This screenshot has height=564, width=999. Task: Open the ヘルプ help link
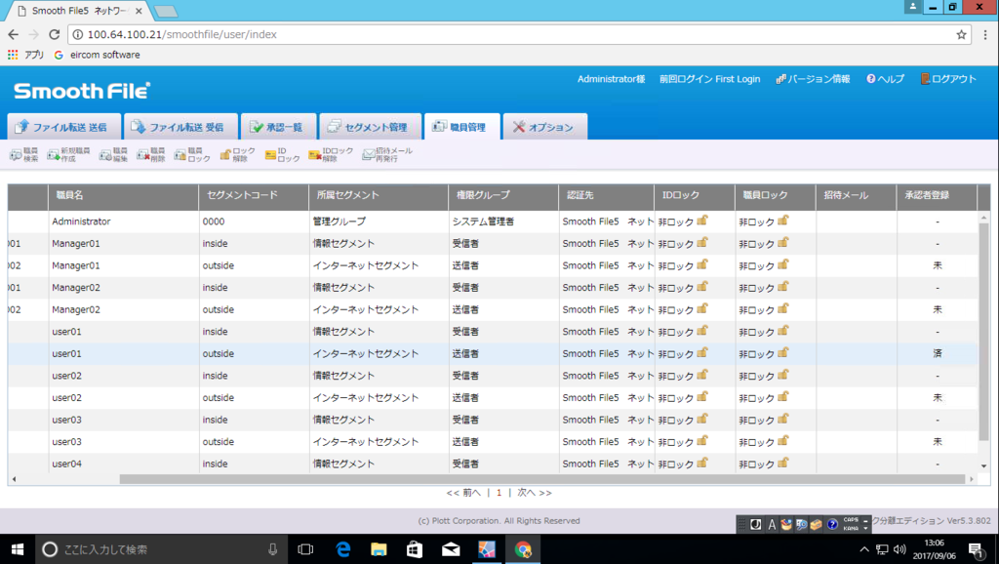coord(885,79)
